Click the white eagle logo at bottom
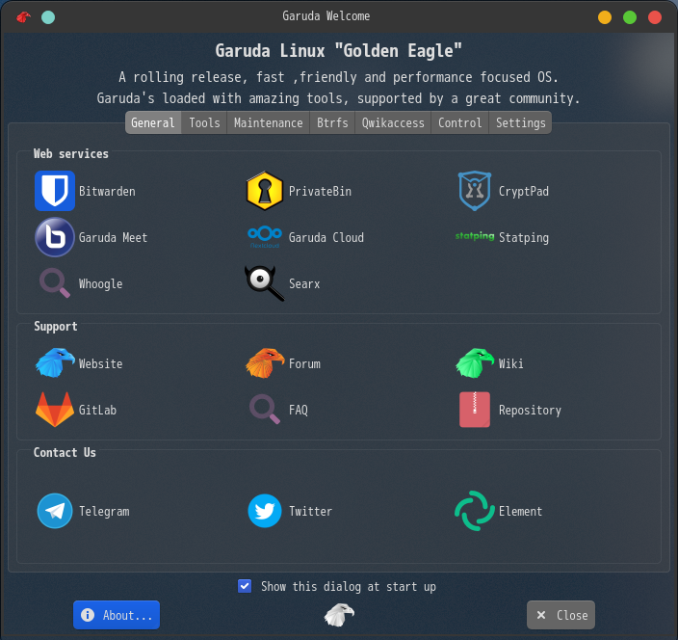Screen dimensions: 678x640 pos(339,615)
